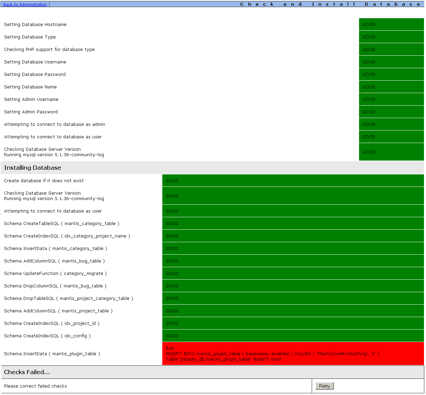This screenshot has height=395, width=426.
Task: Click GOOD for Attempting to connect as admin
Action: (x=392, y=124)
